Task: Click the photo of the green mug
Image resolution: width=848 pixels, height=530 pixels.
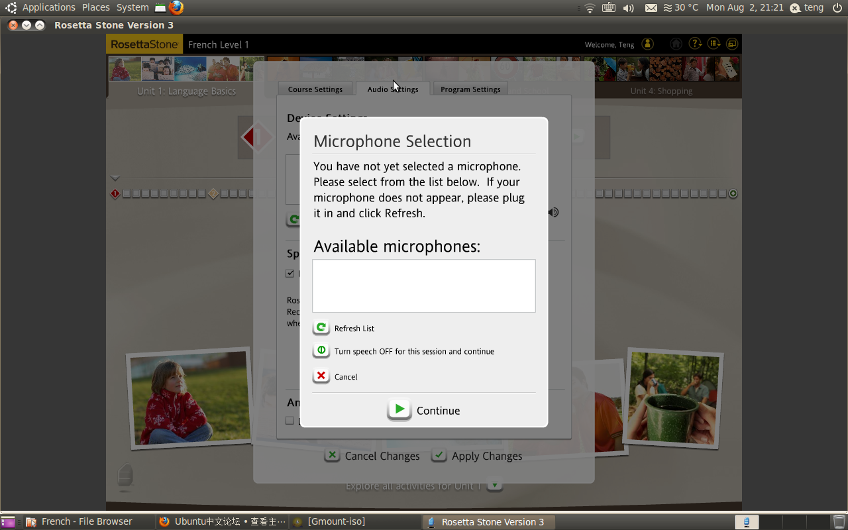Action: pos(672,397)
